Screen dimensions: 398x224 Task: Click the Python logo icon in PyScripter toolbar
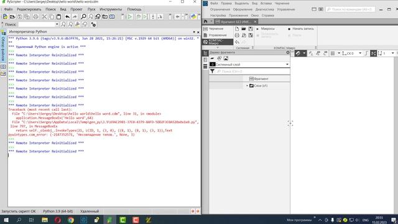[193, 17]
